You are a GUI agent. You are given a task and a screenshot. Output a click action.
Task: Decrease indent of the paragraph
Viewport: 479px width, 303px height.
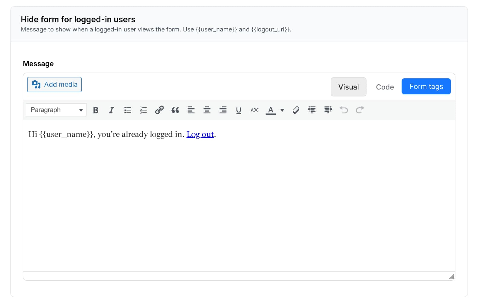(x=312, y=110)
